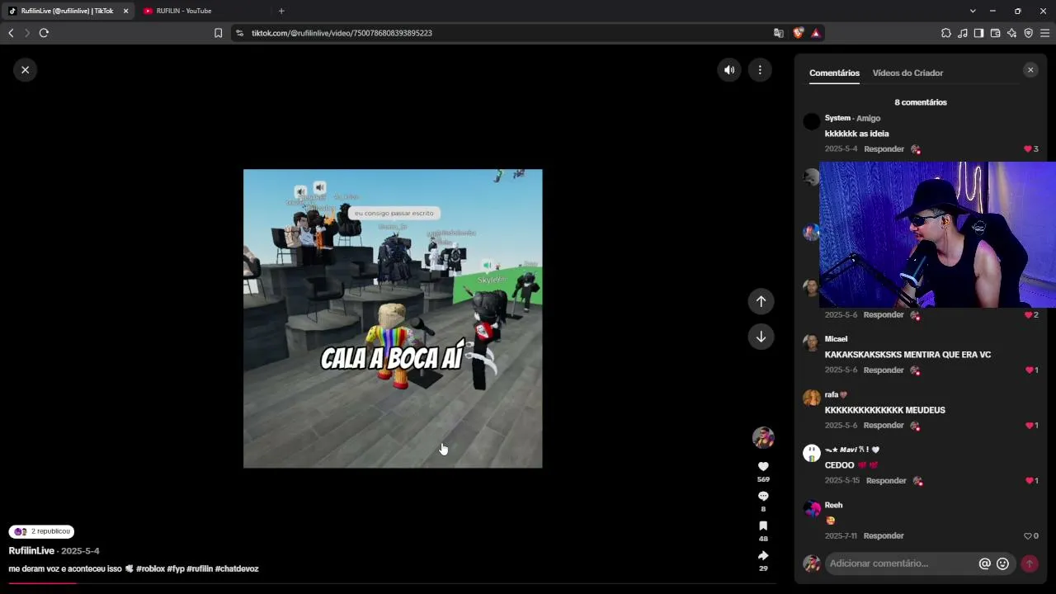
Task: Open the #chatdevoz hashtag
Action: pos(237,569)
